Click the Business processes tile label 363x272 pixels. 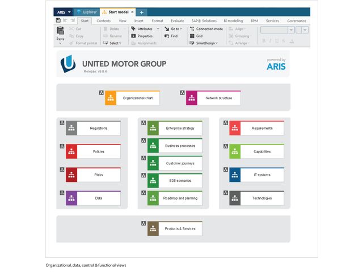tap(180, 146)
